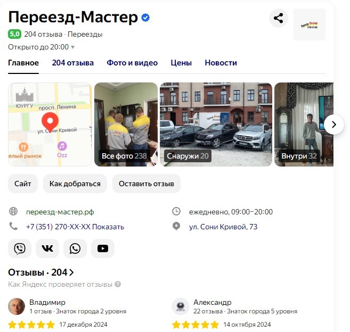Switch to the 'Фото и видео' tab
Viewport: 350px width, 332px height.
click(132, 63)
